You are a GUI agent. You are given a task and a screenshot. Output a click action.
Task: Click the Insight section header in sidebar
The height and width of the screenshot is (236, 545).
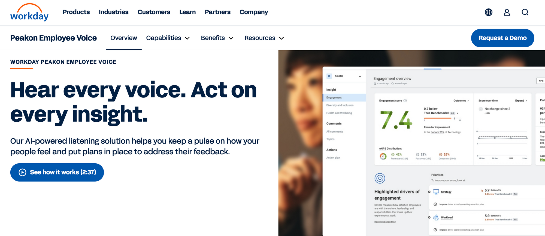coord(331,90)
